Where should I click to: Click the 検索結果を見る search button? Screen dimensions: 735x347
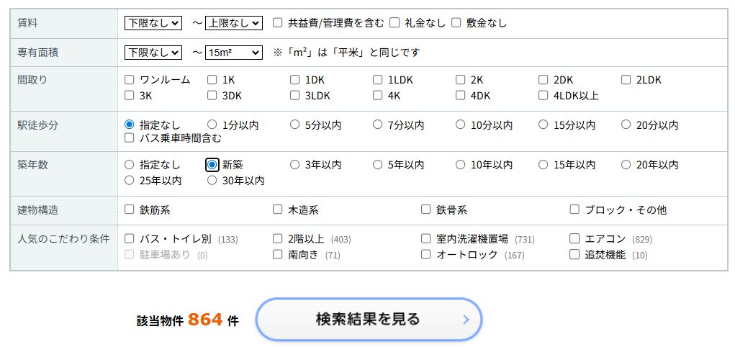(x=368, y=319)
